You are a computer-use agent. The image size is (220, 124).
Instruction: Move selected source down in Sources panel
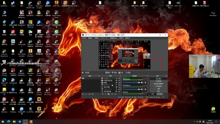(115, 94)
